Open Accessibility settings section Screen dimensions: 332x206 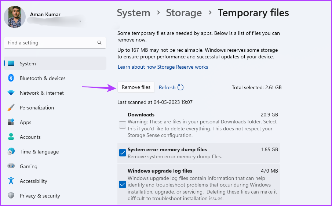pos(55,181)
